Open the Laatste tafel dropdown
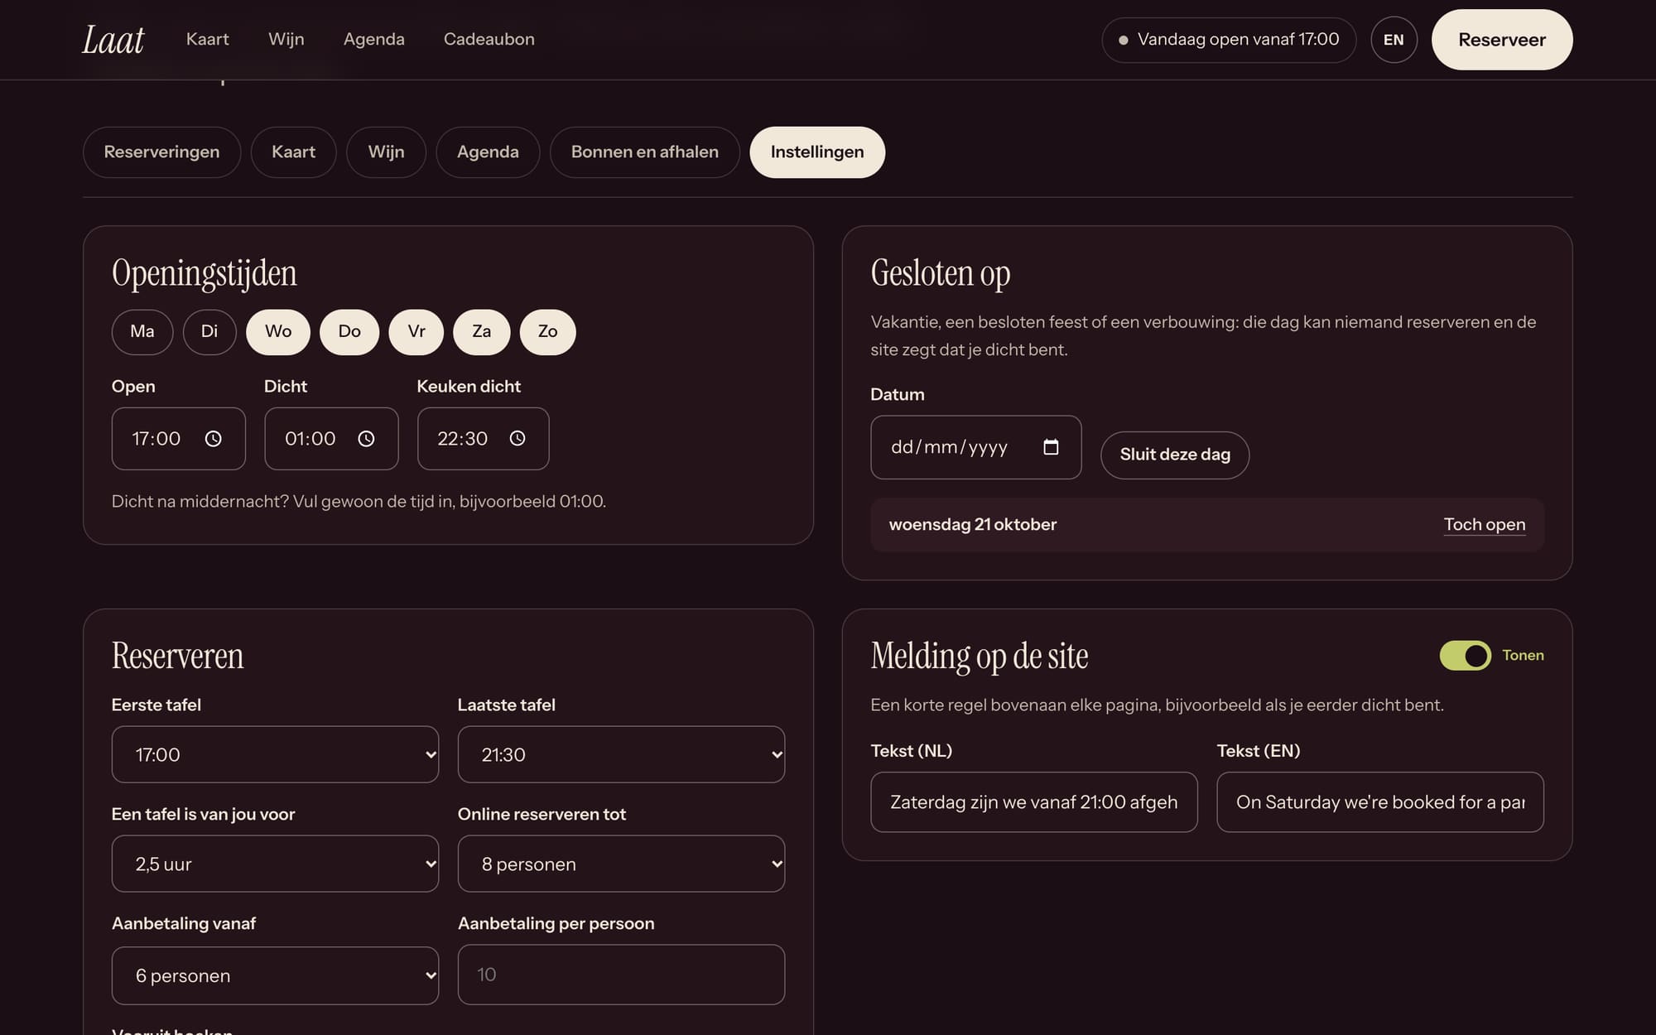 click(x=621, y=754)
